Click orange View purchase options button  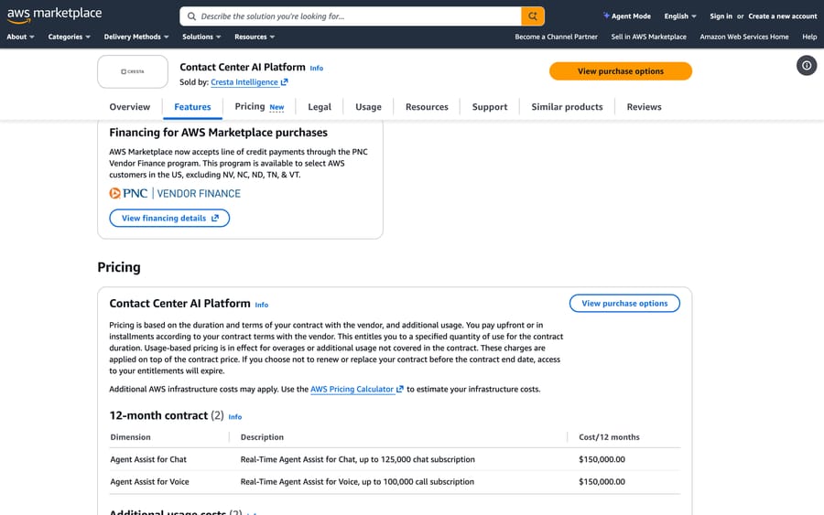621,71
